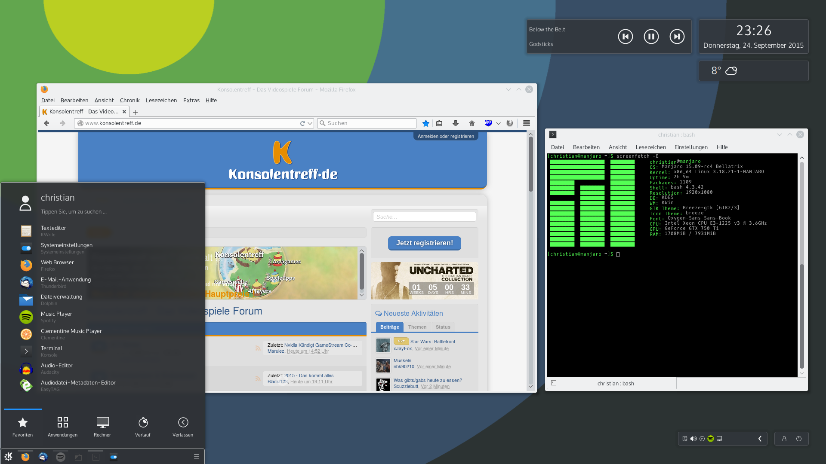The width and height of the screenshot is (826, 464).
Task: Switch launcher to Rechner tab
Action: (102, 427)
